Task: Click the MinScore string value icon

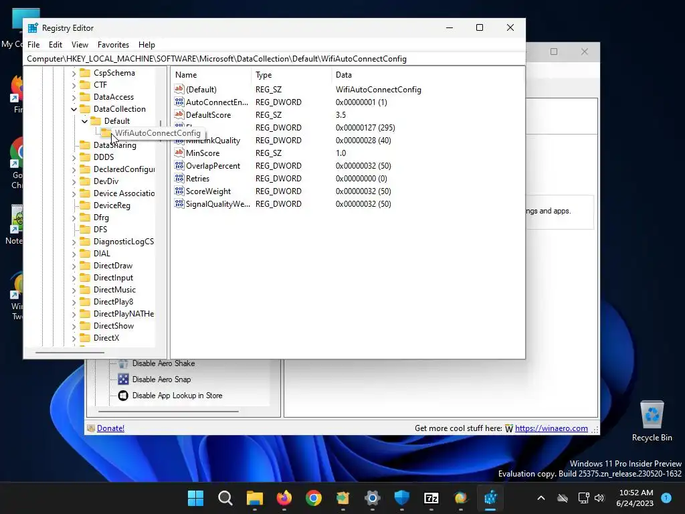Action: 179,153
